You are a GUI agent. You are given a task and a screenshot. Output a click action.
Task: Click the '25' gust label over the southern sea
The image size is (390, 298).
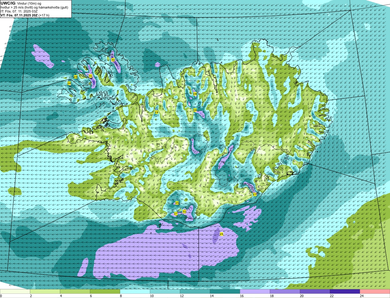(222, 234)
